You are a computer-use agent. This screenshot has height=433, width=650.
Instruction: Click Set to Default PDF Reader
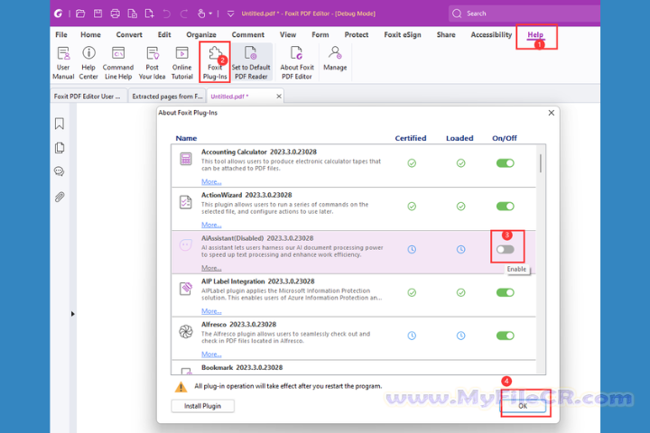pyautogui.click(x=251, y=62)
